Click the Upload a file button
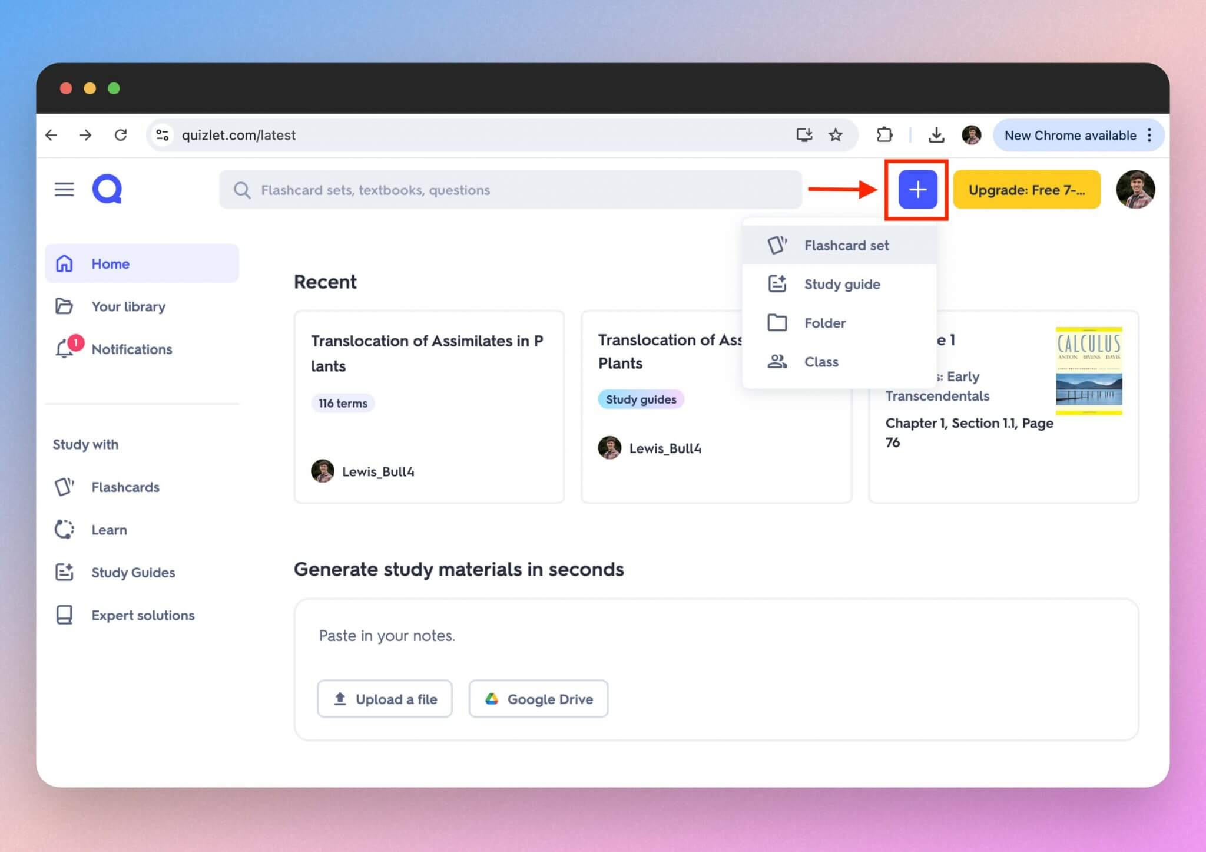 tap(385, 699)
